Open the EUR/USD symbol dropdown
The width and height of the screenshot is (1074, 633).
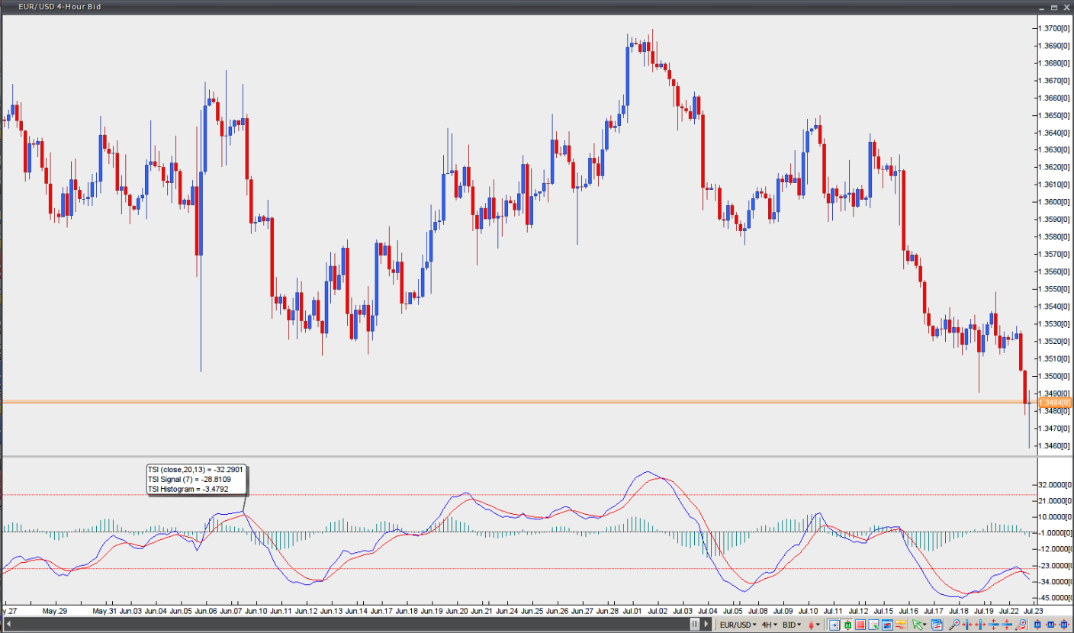[x=738, y=625]
